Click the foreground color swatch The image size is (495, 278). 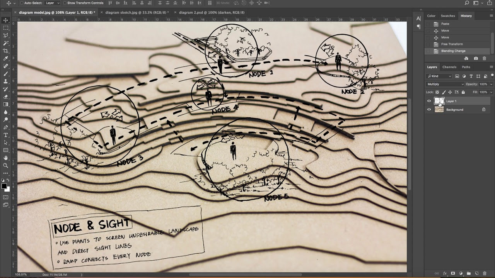(x=4, y=186)
